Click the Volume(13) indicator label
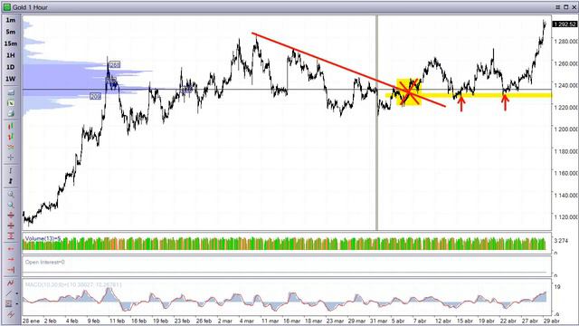 [x=43, y=239]
